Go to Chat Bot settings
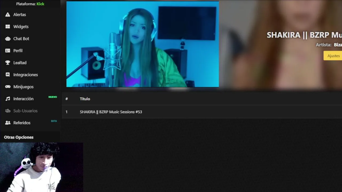 [21, 39]
